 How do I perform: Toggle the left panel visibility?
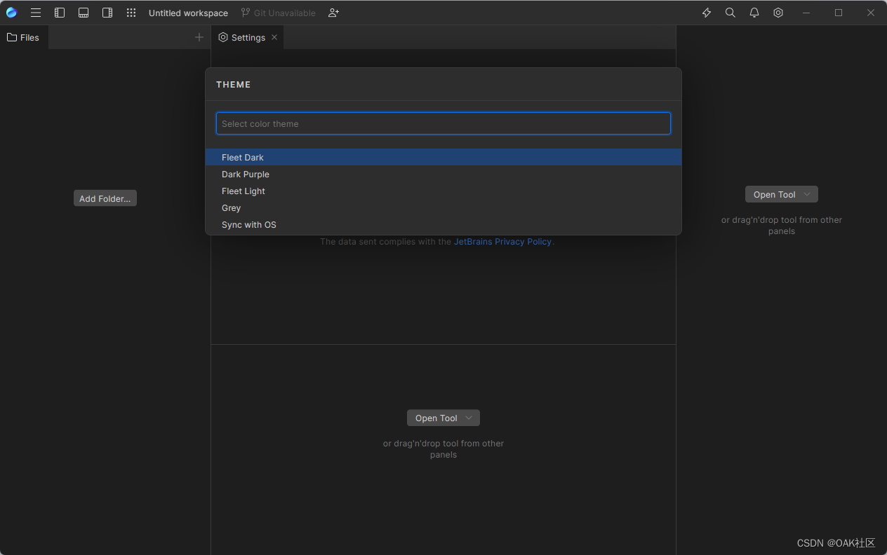[x=60, y=12]
